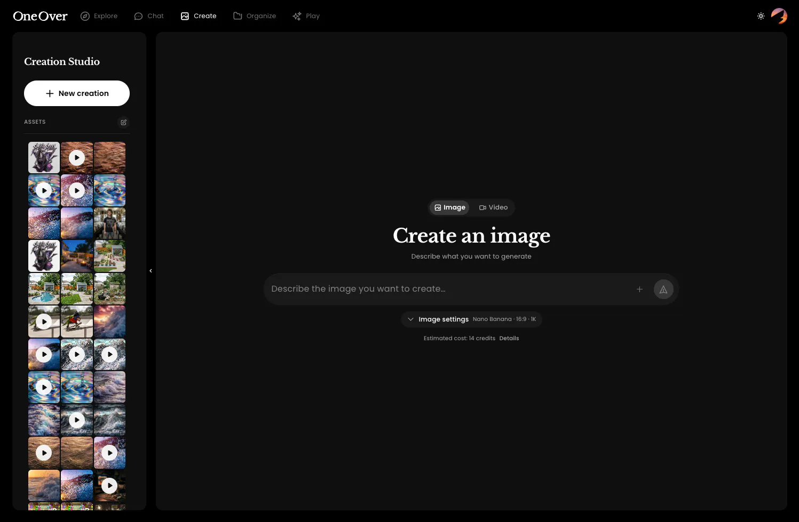Select the backyard swimming pool thumbnail
The width and height of the screenshot is (799, 522).
[x=44, y=289]
